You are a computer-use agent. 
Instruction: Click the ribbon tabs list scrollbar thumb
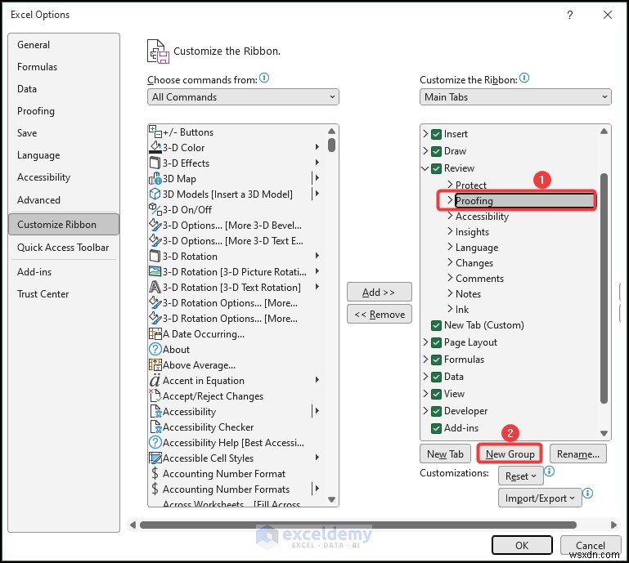[x=604, y=288]
